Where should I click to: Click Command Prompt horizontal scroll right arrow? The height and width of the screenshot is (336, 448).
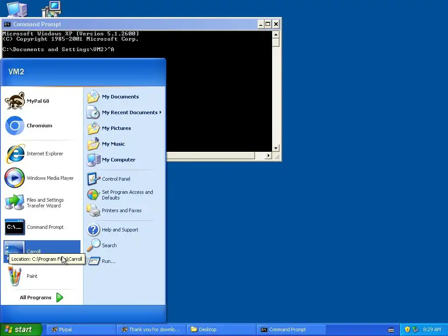(268, 155)
